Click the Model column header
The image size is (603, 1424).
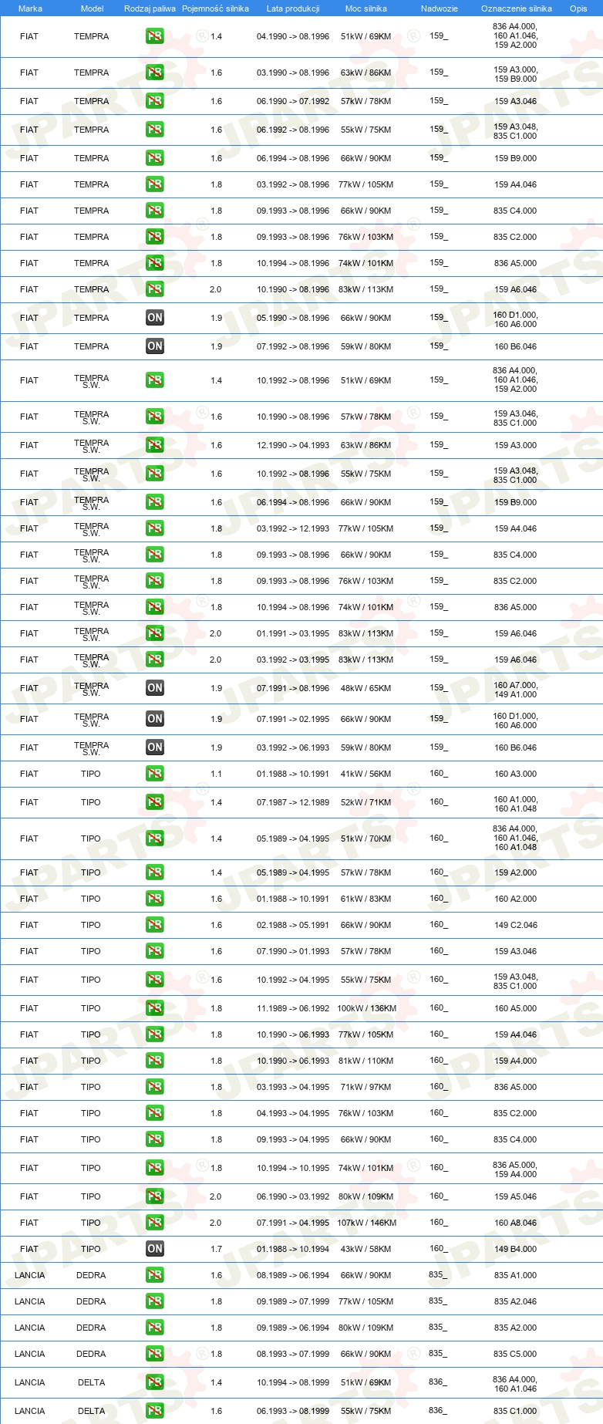(x=92, y=8)
